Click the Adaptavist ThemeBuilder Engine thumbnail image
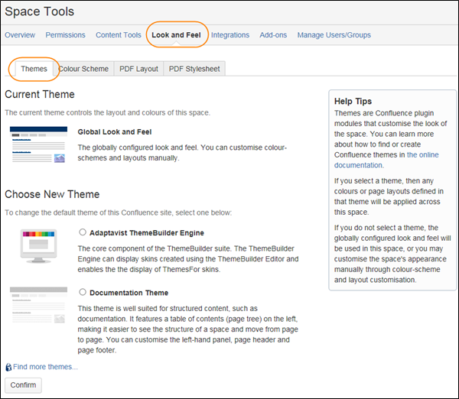Screen dimensions: 459x399 pos(37,246)
